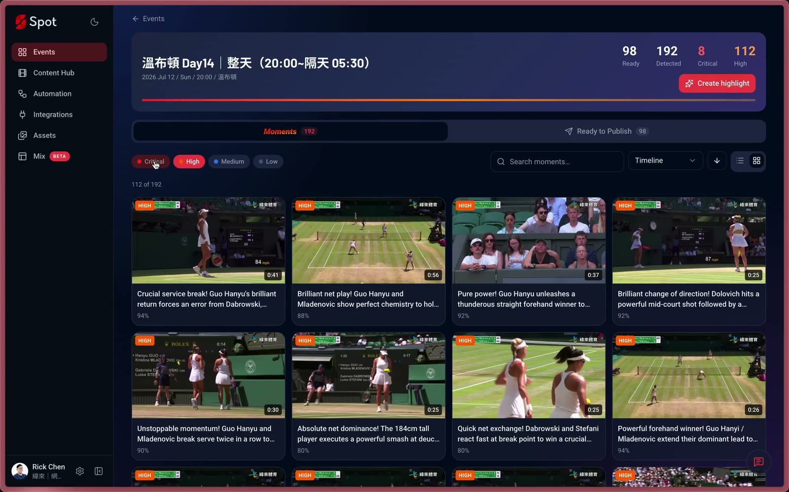Click the Content Hub film icon

22,73
